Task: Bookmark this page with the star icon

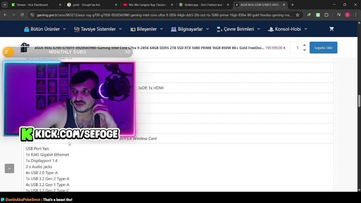Action: 298,15
